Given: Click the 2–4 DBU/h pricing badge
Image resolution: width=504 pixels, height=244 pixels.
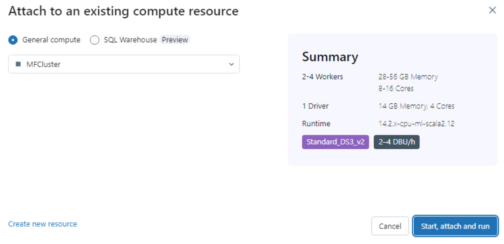Looking at the screenshot, I should tap(396, 142).
